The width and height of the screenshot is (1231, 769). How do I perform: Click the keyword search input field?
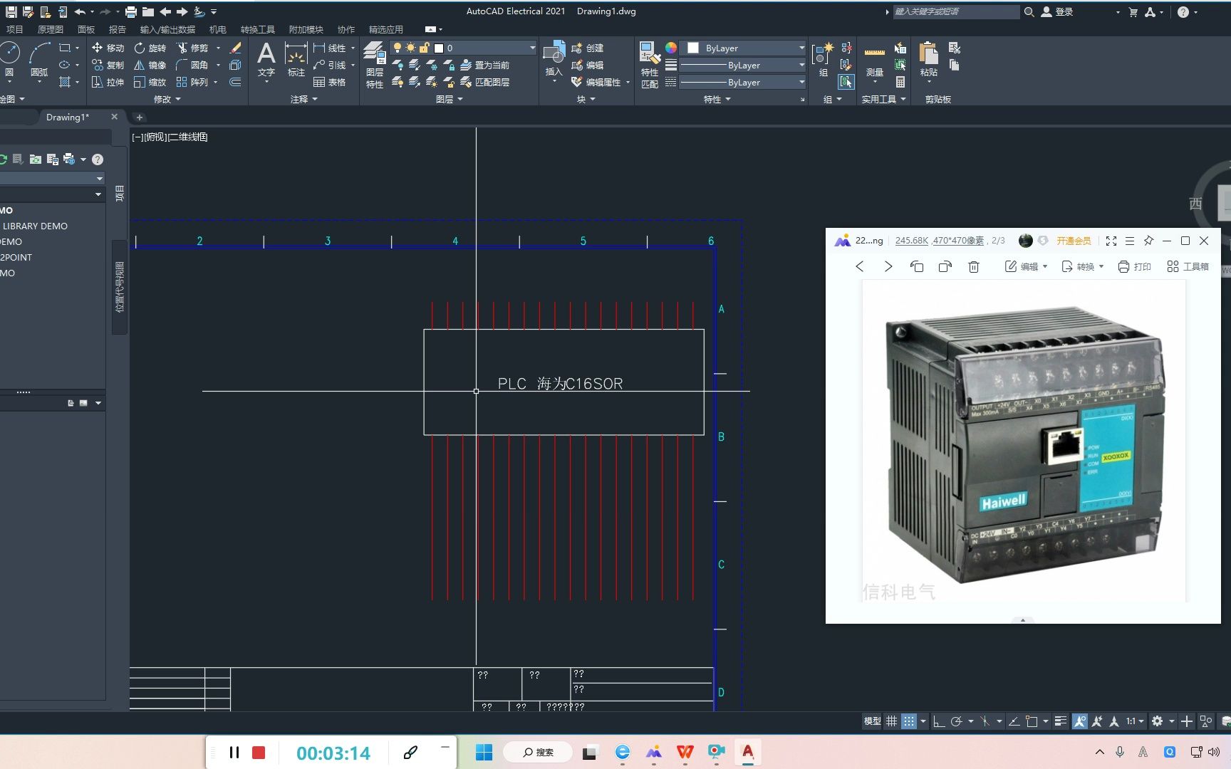[x=956, y=11]
